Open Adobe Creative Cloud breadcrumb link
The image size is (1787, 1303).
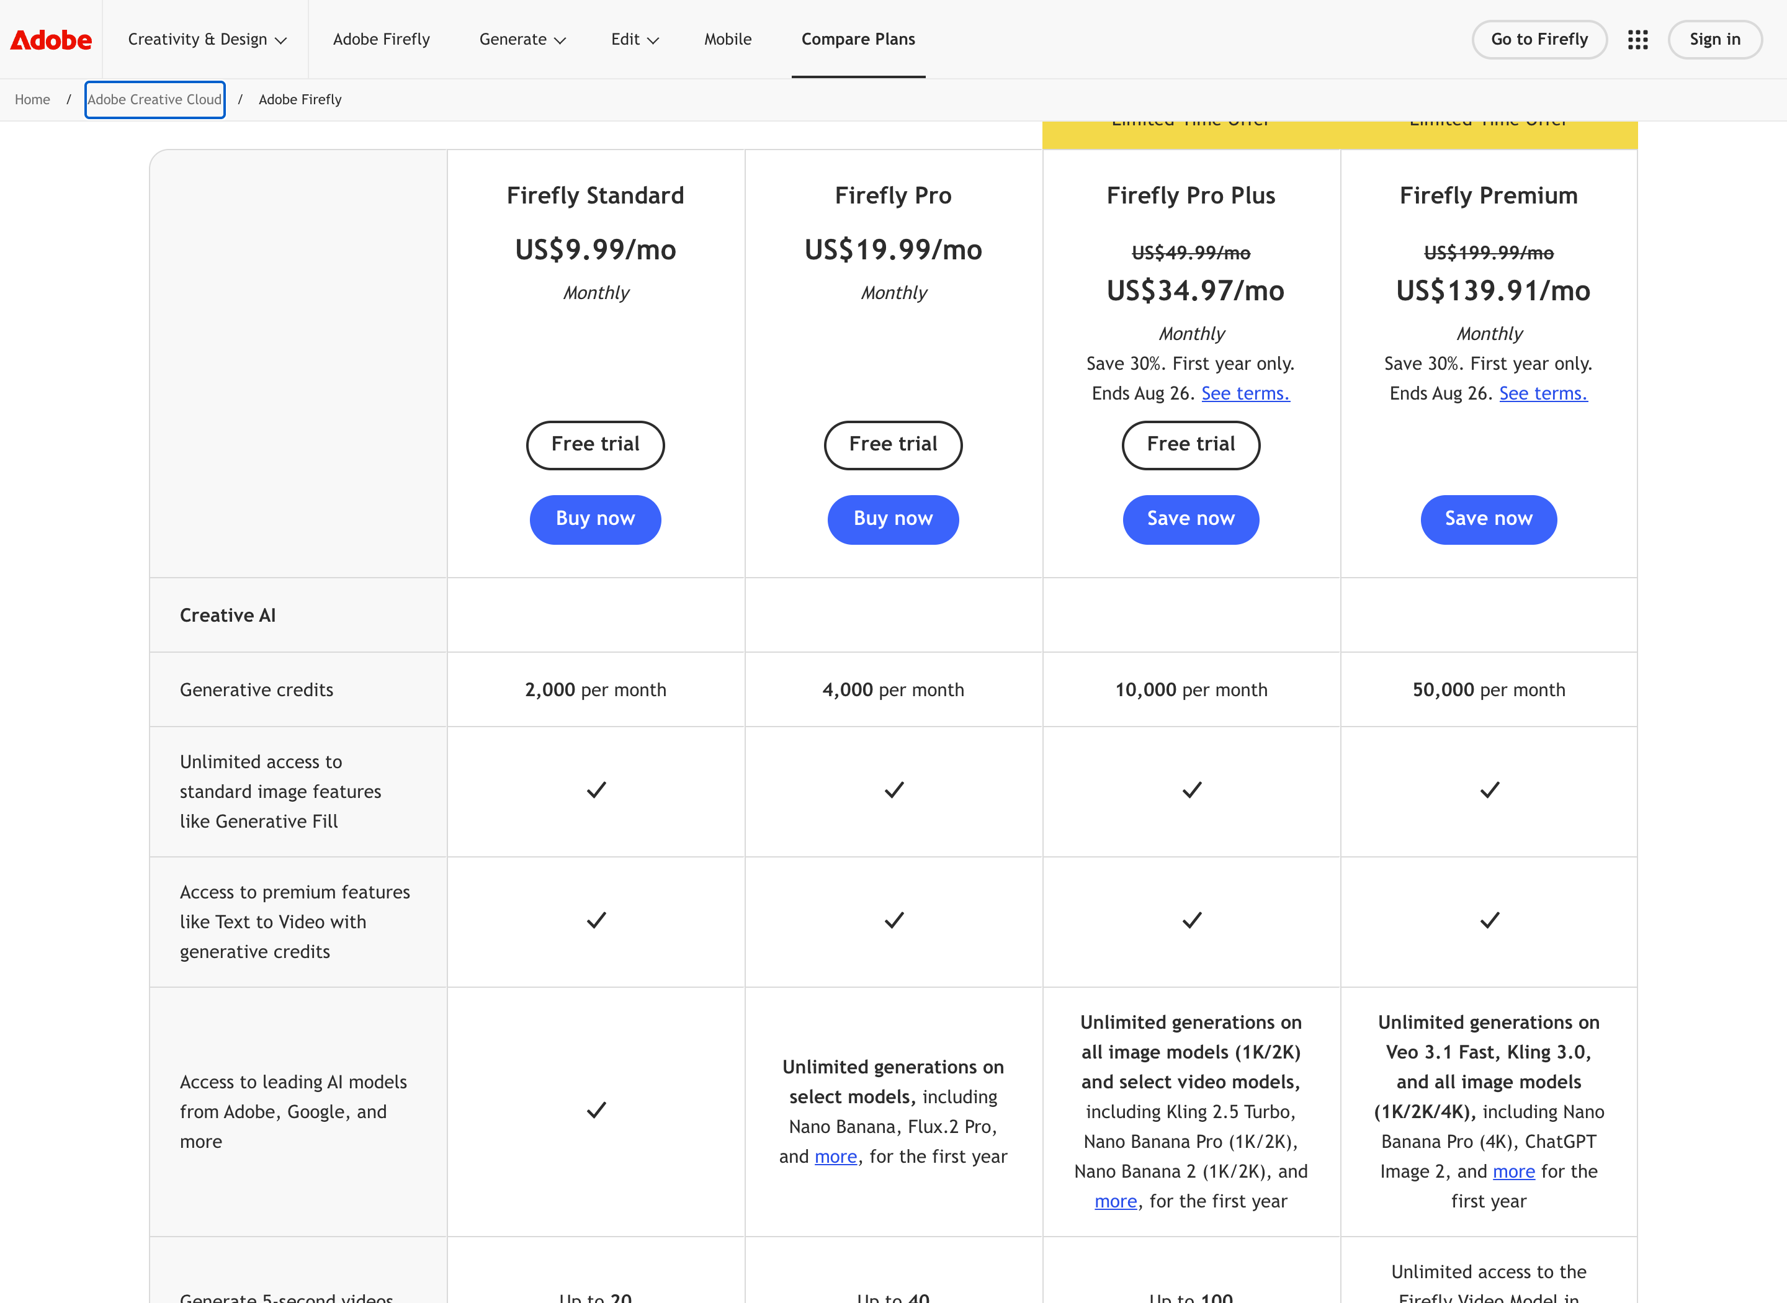pos(155,99)
